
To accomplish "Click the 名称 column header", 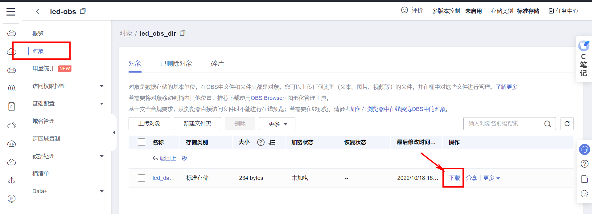I will tap(158, 142).
